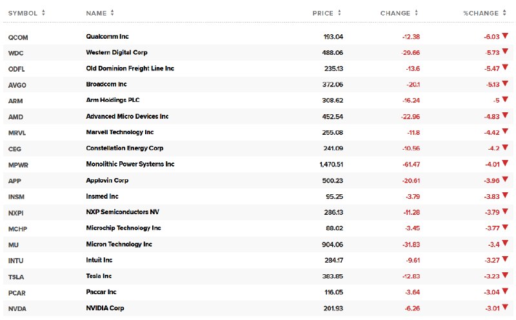516x320 pixels.
Task: Select the AVGO symbol
Action: [x=17, y=85]
